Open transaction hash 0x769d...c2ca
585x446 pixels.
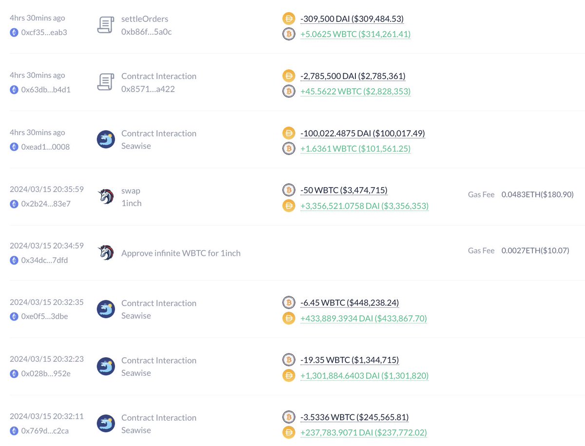point(45,431)
